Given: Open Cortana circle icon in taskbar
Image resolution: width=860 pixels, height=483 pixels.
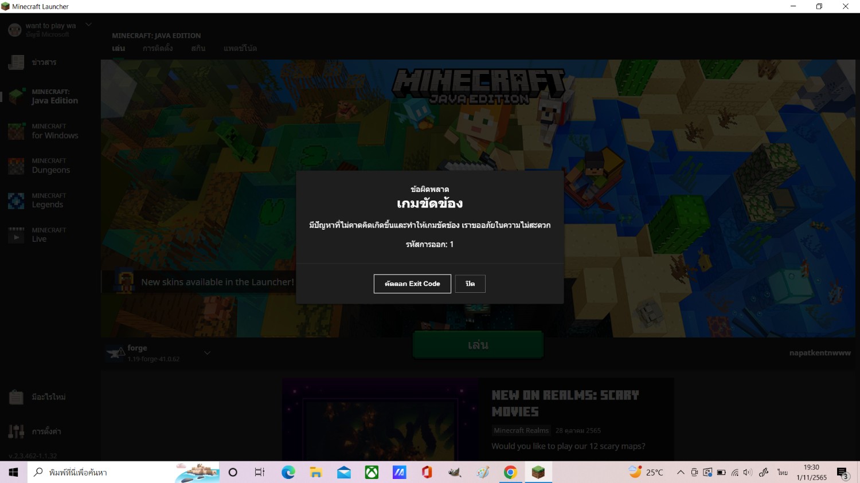Looking at the screenshot, I should click(x=233, y=472).
